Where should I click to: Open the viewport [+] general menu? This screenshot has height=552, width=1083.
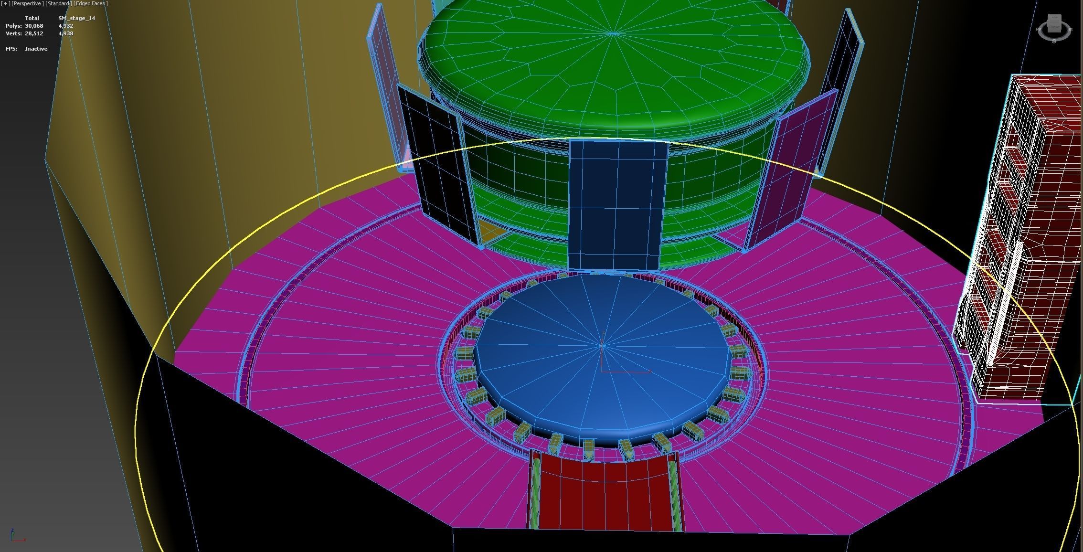pyautogui.click(x=5, y=3)
